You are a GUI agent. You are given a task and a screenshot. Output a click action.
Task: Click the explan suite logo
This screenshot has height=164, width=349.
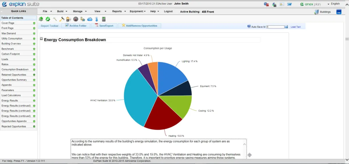click(x=20, y=4)
